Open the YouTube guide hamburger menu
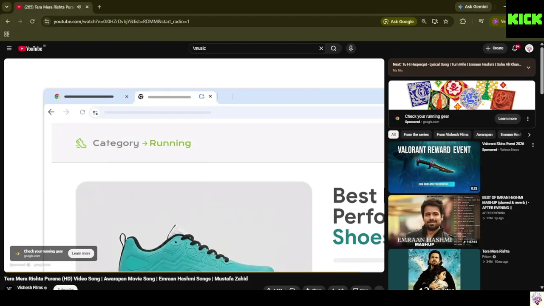This screenshot has width=544, height=306. pyautogui.click(x=9, y=48)
